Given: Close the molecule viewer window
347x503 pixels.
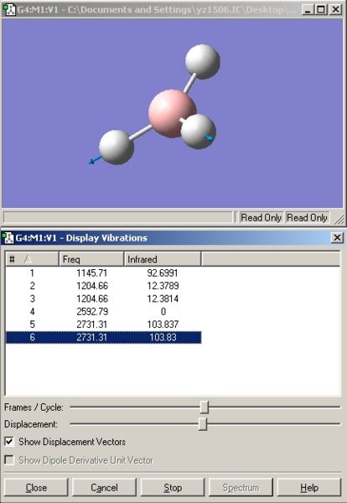Looking at the screenshot, I should [336, 9].
